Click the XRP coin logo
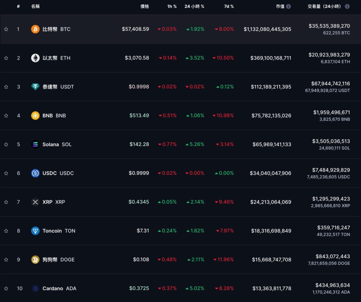Image resolution: width=361 pixels, height=302 pixels. 35,202
